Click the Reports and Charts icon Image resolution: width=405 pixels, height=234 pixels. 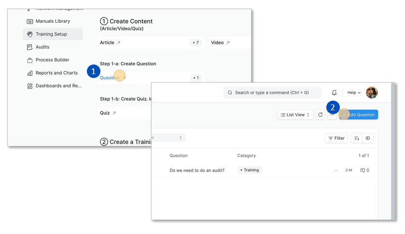[x=30, y=73]
